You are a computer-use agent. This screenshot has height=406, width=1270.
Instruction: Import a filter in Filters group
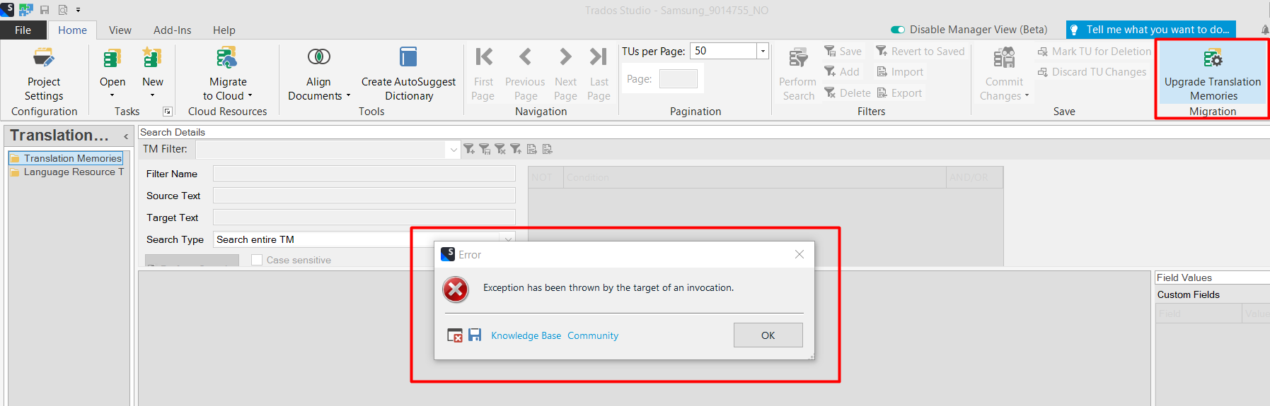(x=900, y=72)
